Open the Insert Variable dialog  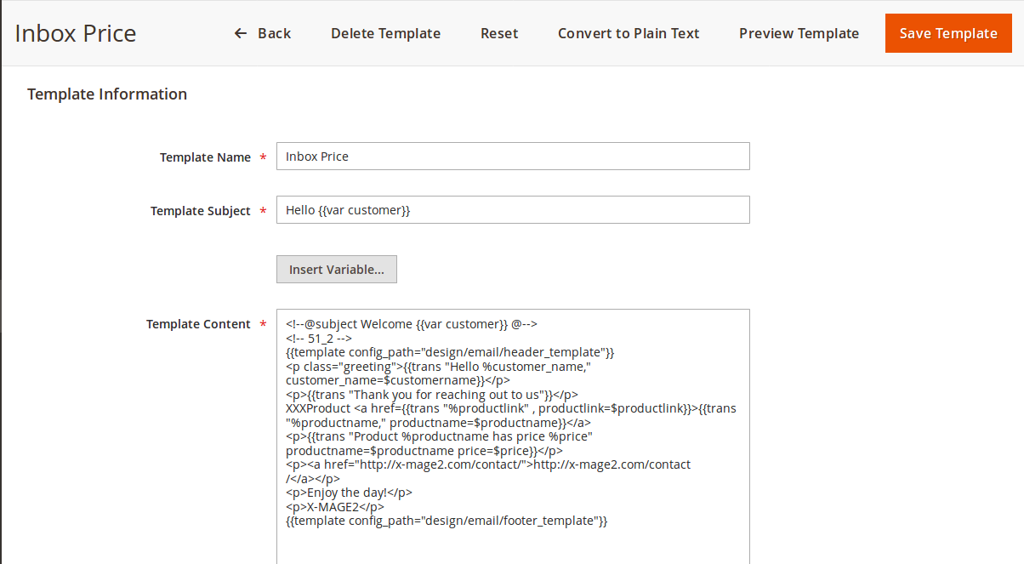click(x=337, y=270)
